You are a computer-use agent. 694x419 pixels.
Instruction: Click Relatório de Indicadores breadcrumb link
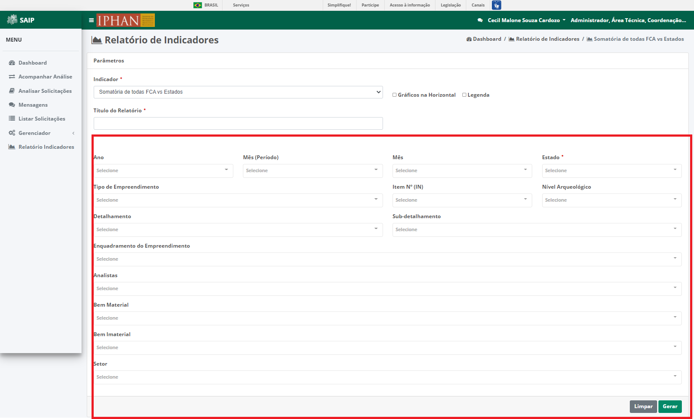544,39
